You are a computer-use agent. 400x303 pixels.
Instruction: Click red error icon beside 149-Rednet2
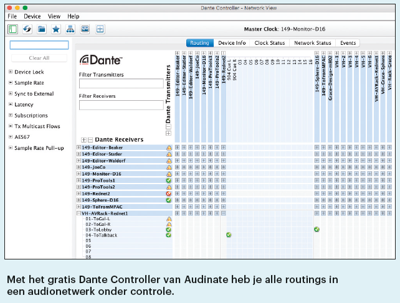point(168,193)
